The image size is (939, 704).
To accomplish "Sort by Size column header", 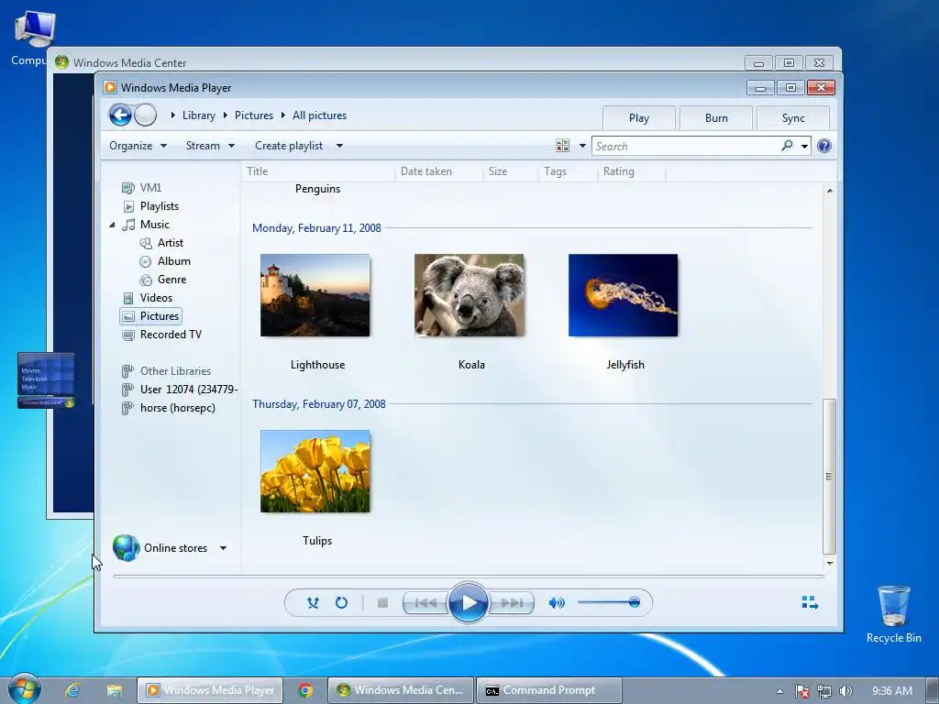I will pos(511,171).
